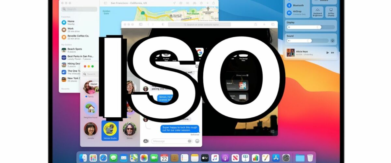Open AirPlay Display control
Image resolution: width=391 pixels, height=163 pixels.
331,12
